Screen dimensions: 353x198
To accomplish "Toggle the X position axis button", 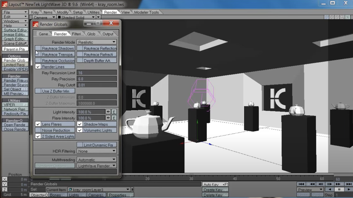I will (5, 179).
